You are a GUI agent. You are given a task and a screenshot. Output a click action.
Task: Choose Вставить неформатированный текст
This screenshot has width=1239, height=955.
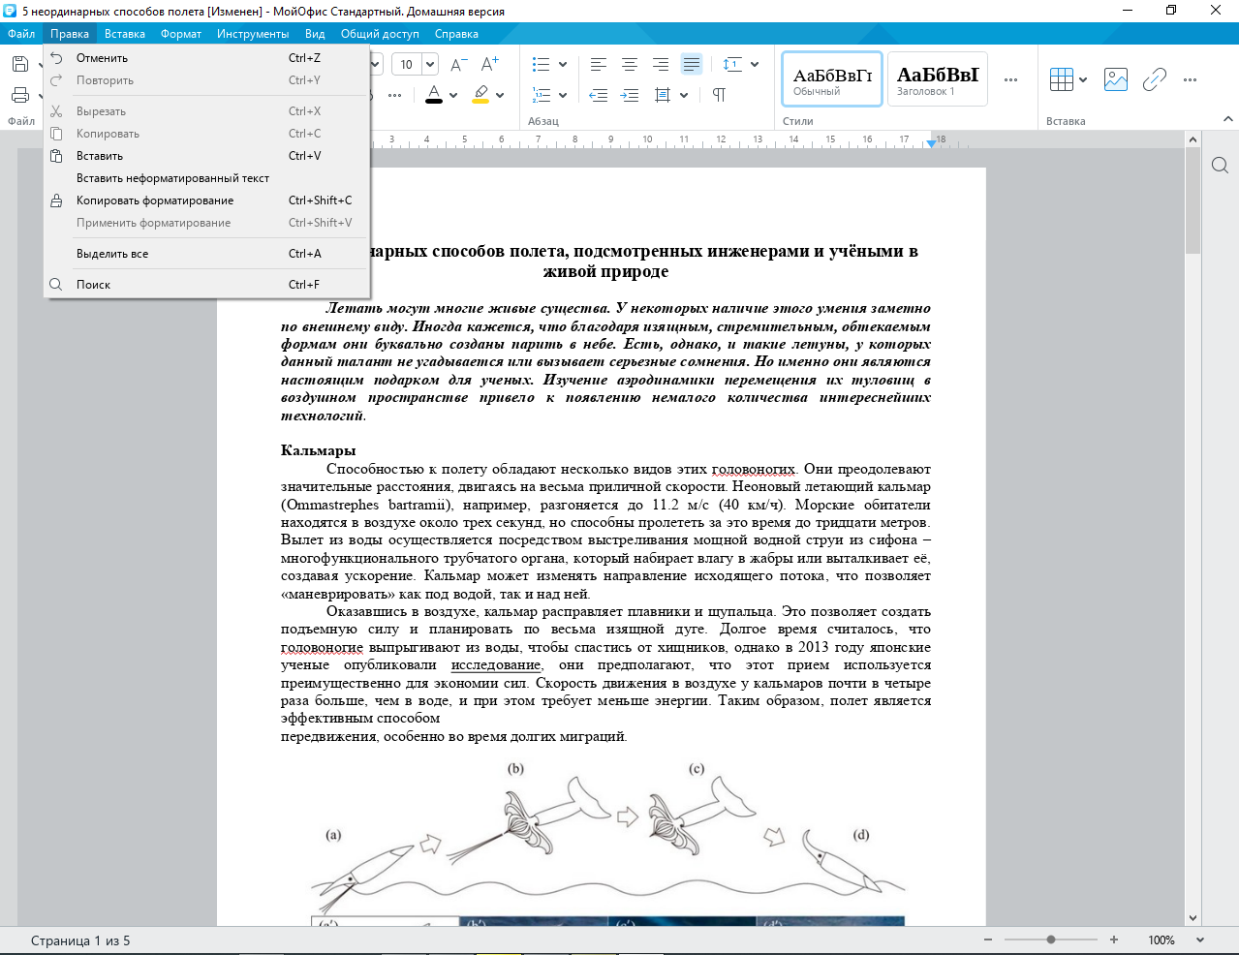pyautogui.click(x=206, y=178)
